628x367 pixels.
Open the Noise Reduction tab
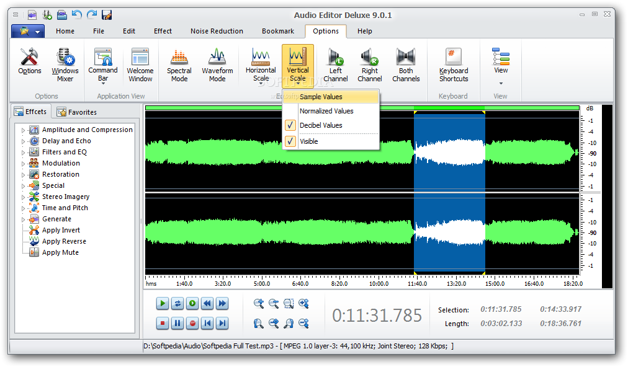coord(217,31)
